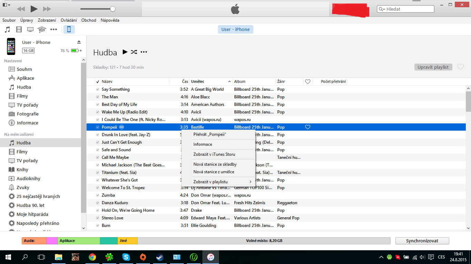Sort songs by the Název column header
The width and height of the screenshot is (471, 264).
coord(134,82)
